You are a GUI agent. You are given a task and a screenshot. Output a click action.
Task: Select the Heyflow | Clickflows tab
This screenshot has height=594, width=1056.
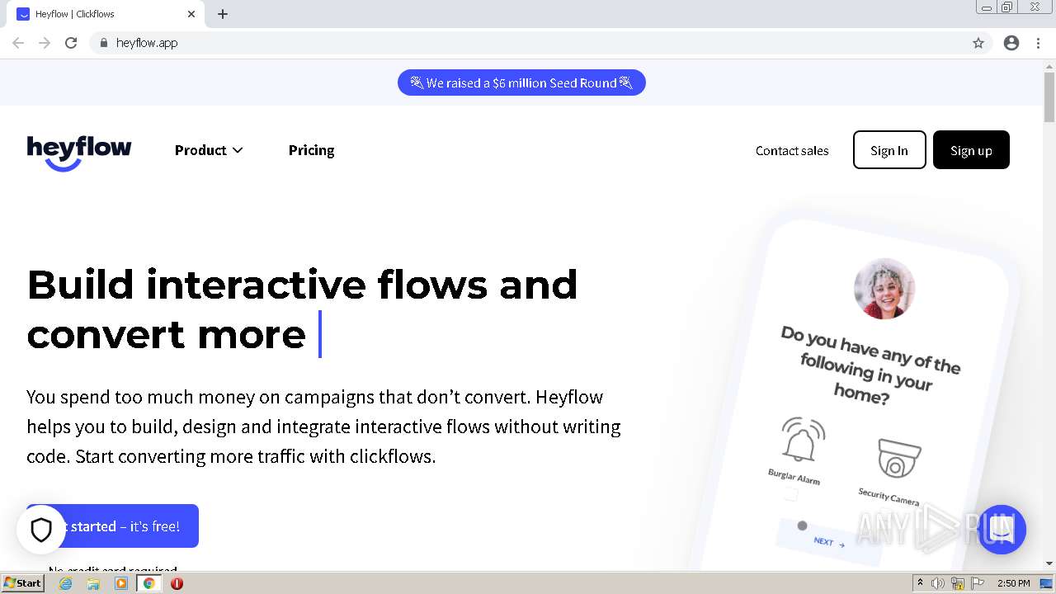107,14
